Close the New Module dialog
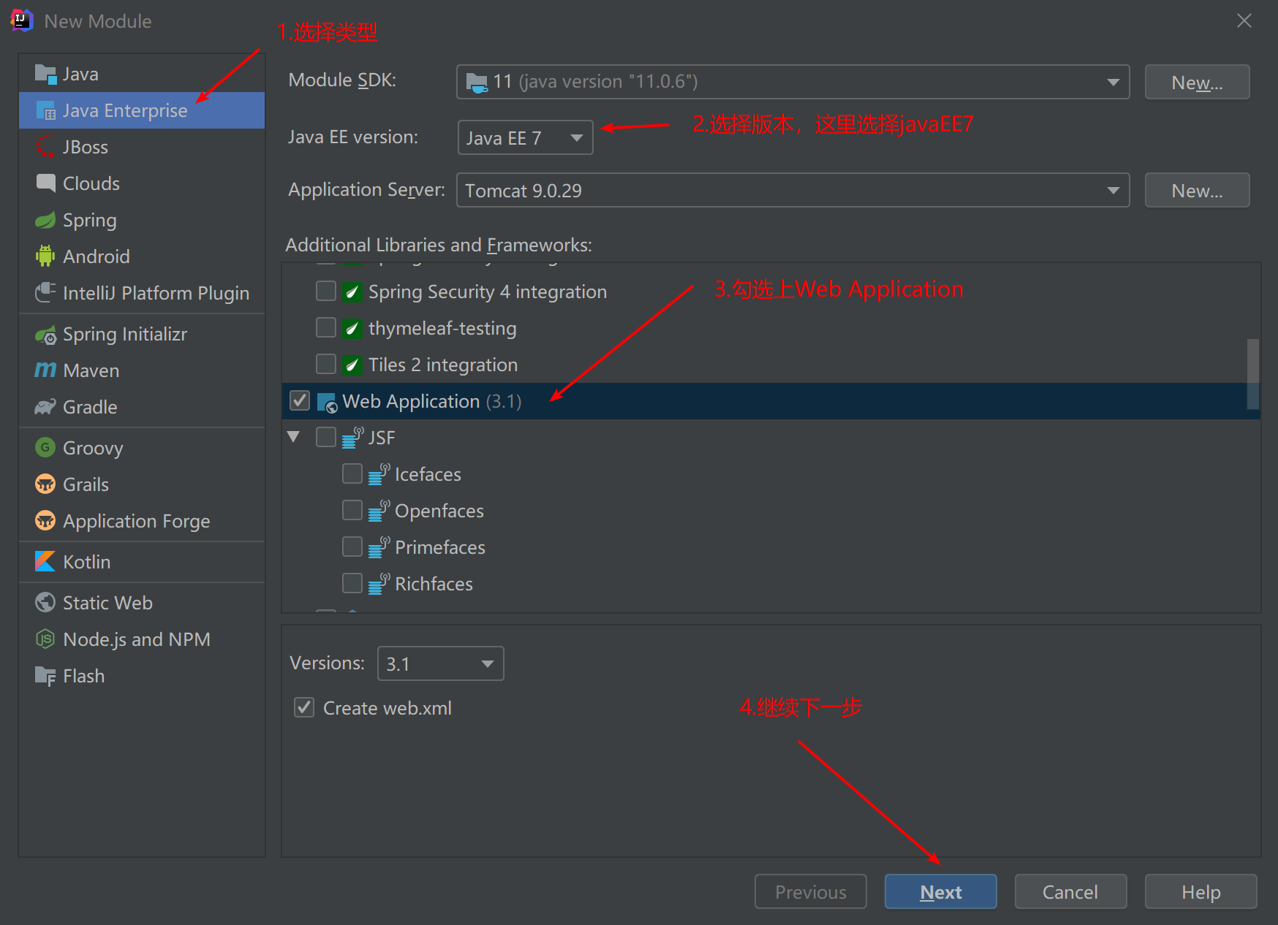 click(x=1244, y=20)
